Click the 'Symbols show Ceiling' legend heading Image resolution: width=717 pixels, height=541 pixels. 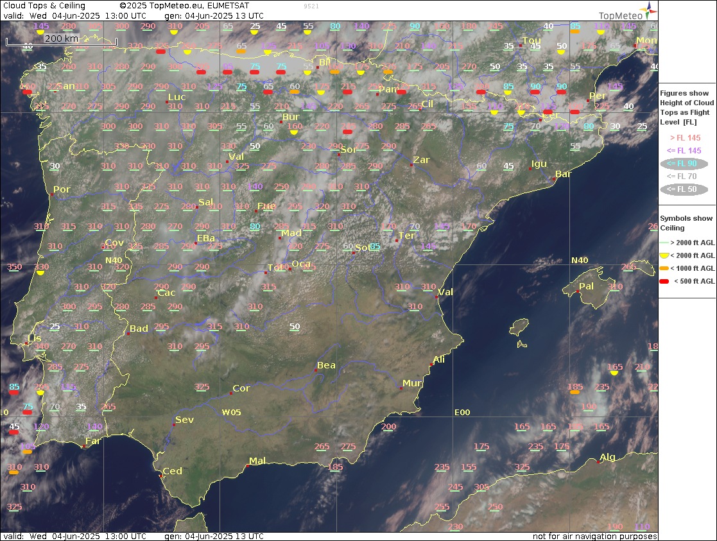point(686,223)
